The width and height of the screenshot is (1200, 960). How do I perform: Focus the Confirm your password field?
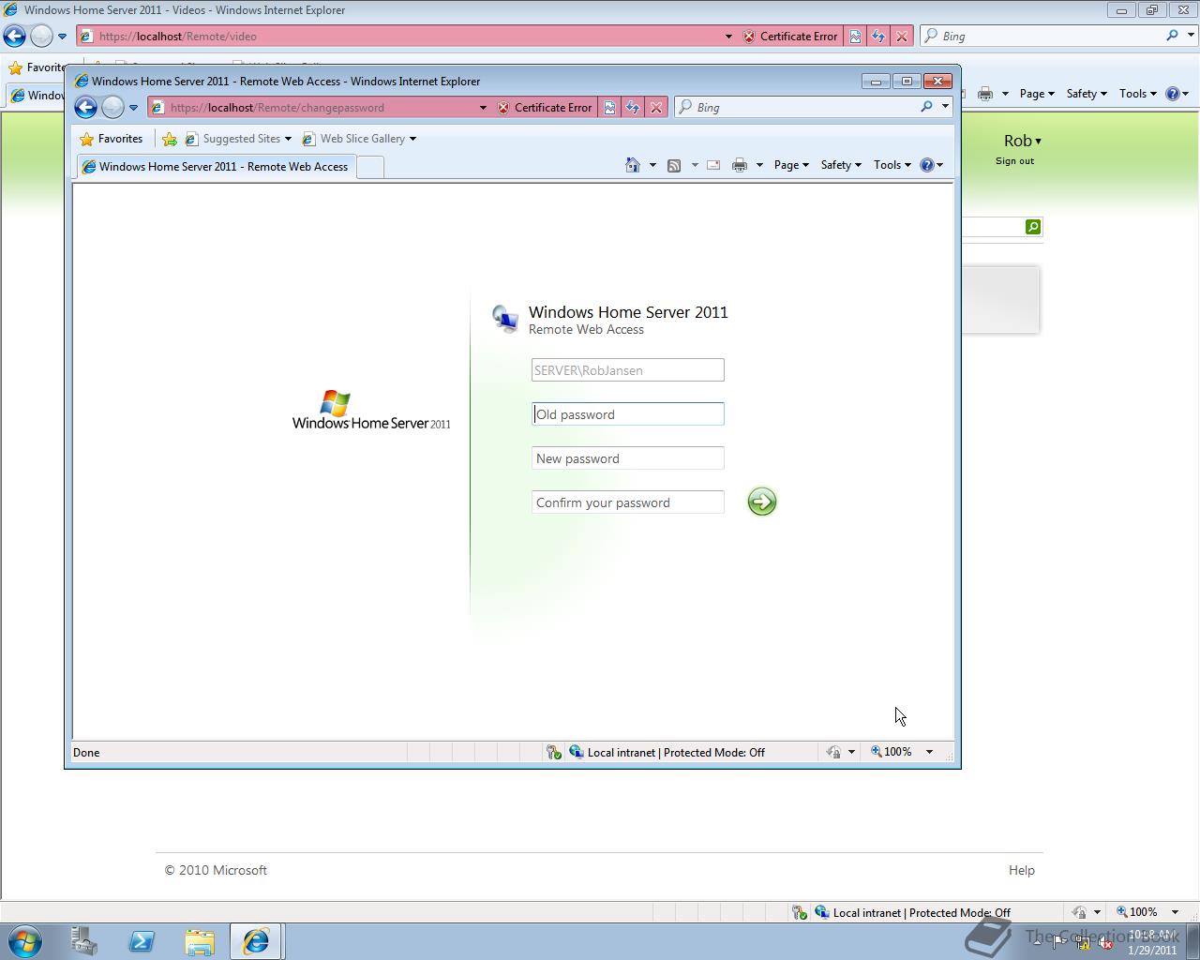[x=627, y=502]
